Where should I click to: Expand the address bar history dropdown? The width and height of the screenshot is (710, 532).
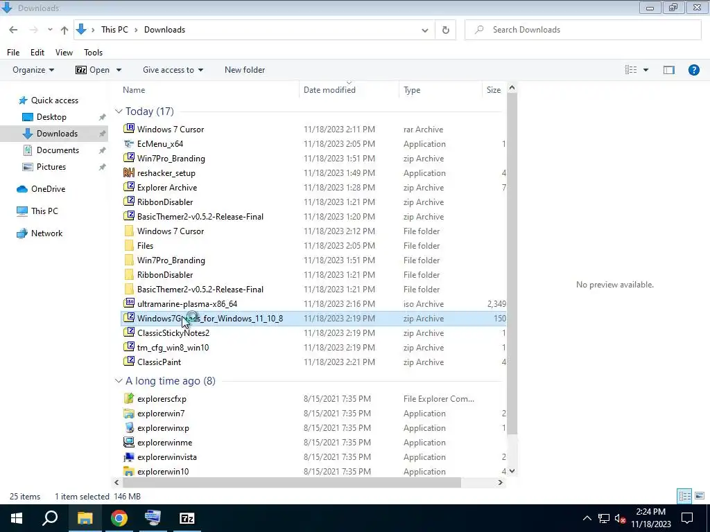(425, 30)
